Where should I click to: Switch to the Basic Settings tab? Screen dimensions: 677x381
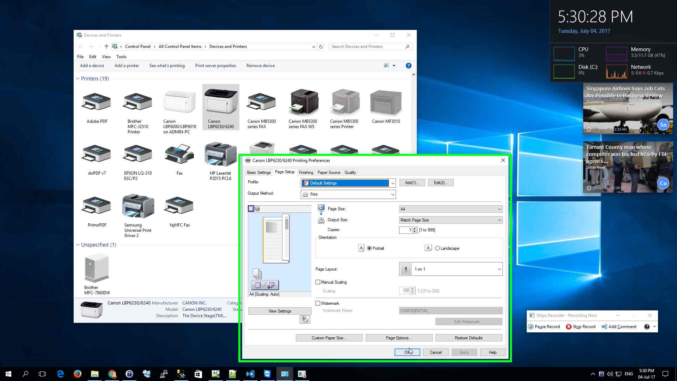click(x=259, y=173)
